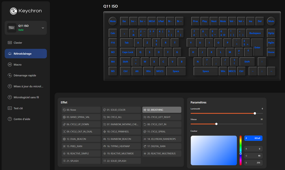Viewport: 285px width, 170px height.
Task: Click the Démarrage rapide lightning icon
Action: [x=10, y=75]
